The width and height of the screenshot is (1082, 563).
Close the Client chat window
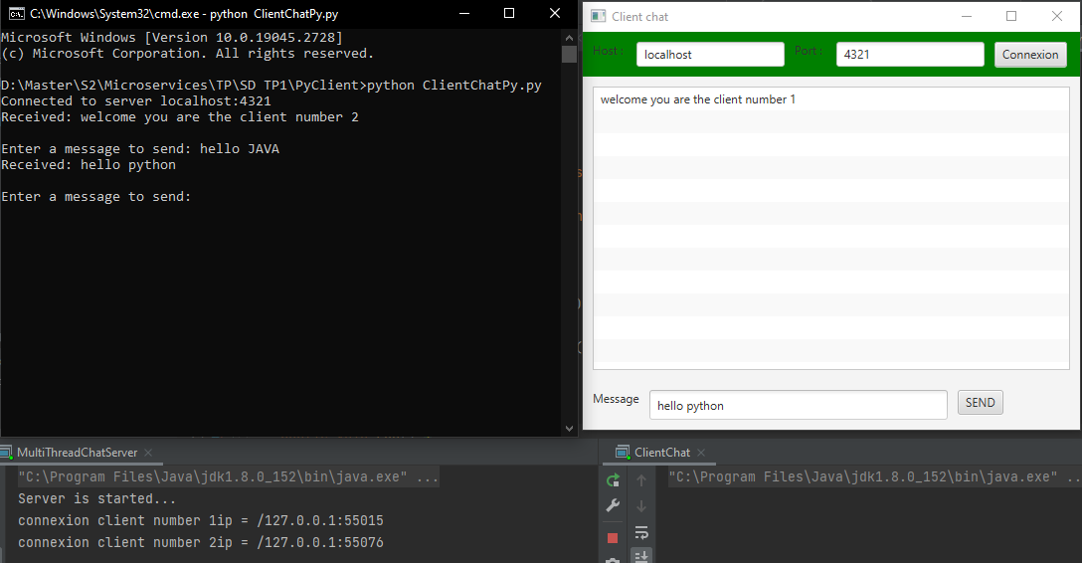click(x=1057, y=16)
